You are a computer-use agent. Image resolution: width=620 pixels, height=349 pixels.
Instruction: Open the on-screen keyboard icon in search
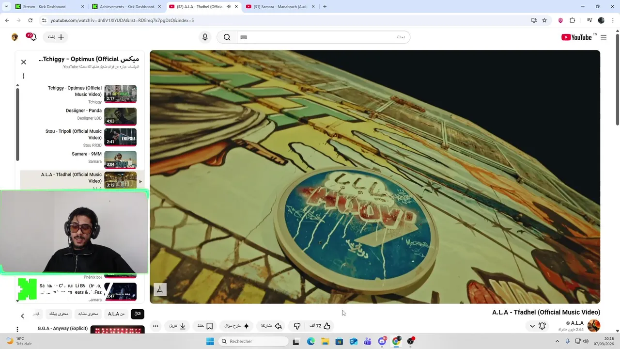[x=244, y=37]
